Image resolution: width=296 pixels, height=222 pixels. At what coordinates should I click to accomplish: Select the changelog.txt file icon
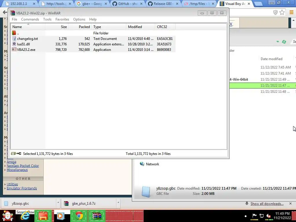14,38
